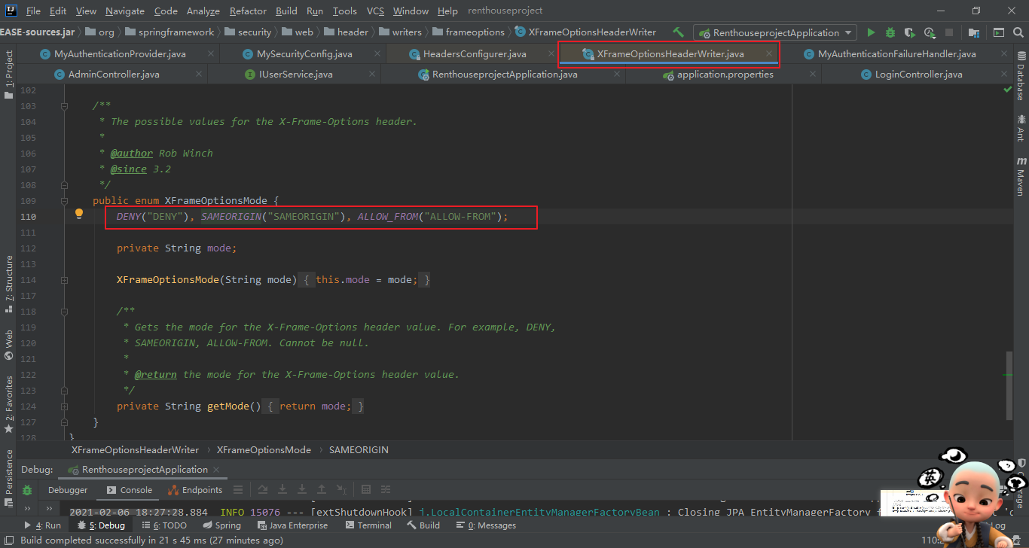The height and width of the screenshot is (548, 1029).
Task: Click SAMEORIGIN in the editor breadcrumb bar
Action: 359,449
